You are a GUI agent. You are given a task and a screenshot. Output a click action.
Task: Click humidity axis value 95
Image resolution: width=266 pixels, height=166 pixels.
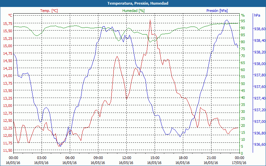[x=243, y=21]
